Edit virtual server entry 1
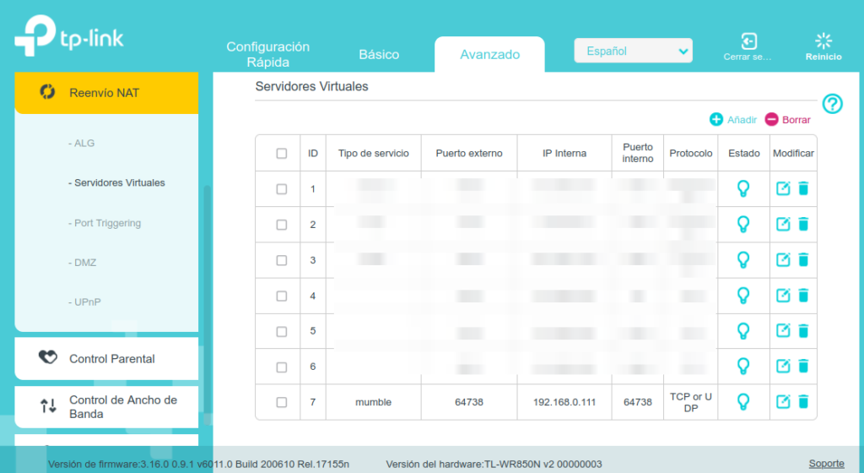864x473 pixels. (783, 188)
